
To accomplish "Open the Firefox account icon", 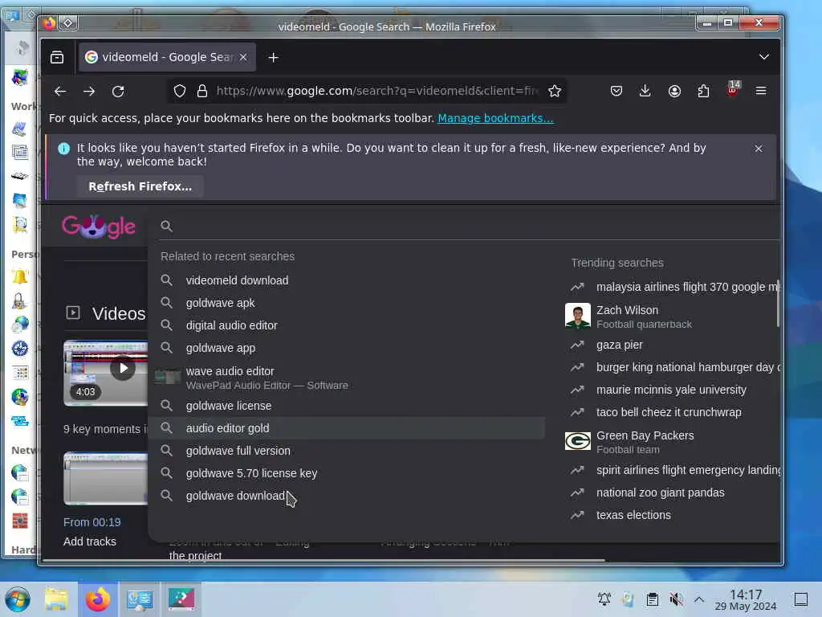I will (x=674, y=92).
